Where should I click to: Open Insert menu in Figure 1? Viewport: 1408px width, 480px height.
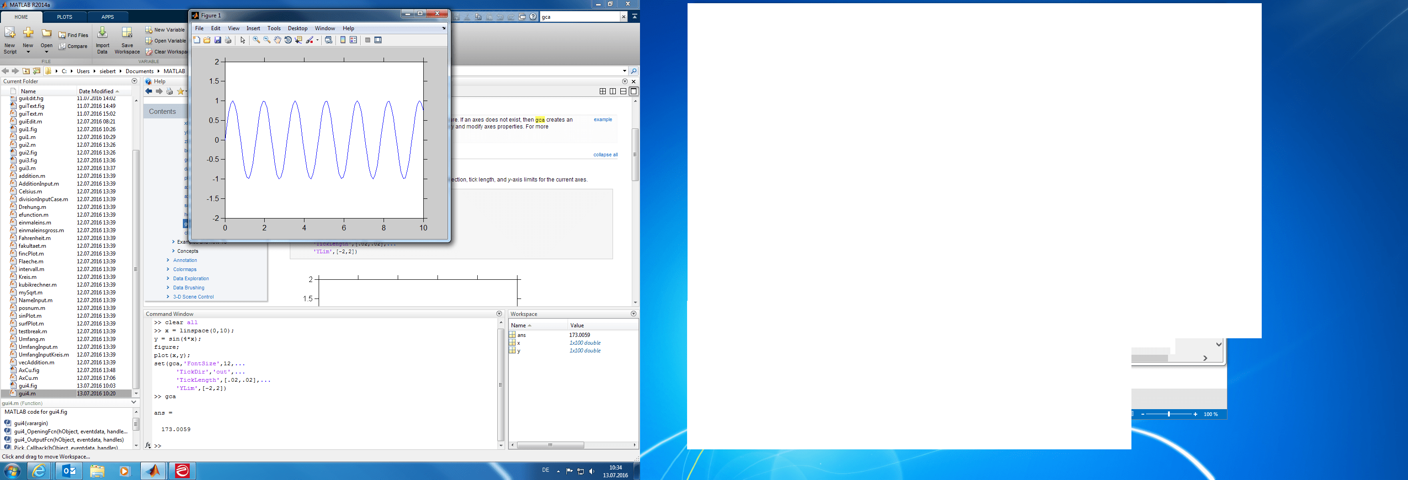coord(254,28)
